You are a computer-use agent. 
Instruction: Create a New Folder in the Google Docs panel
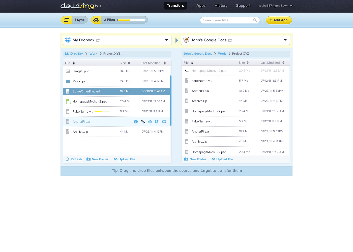point(195,159)
